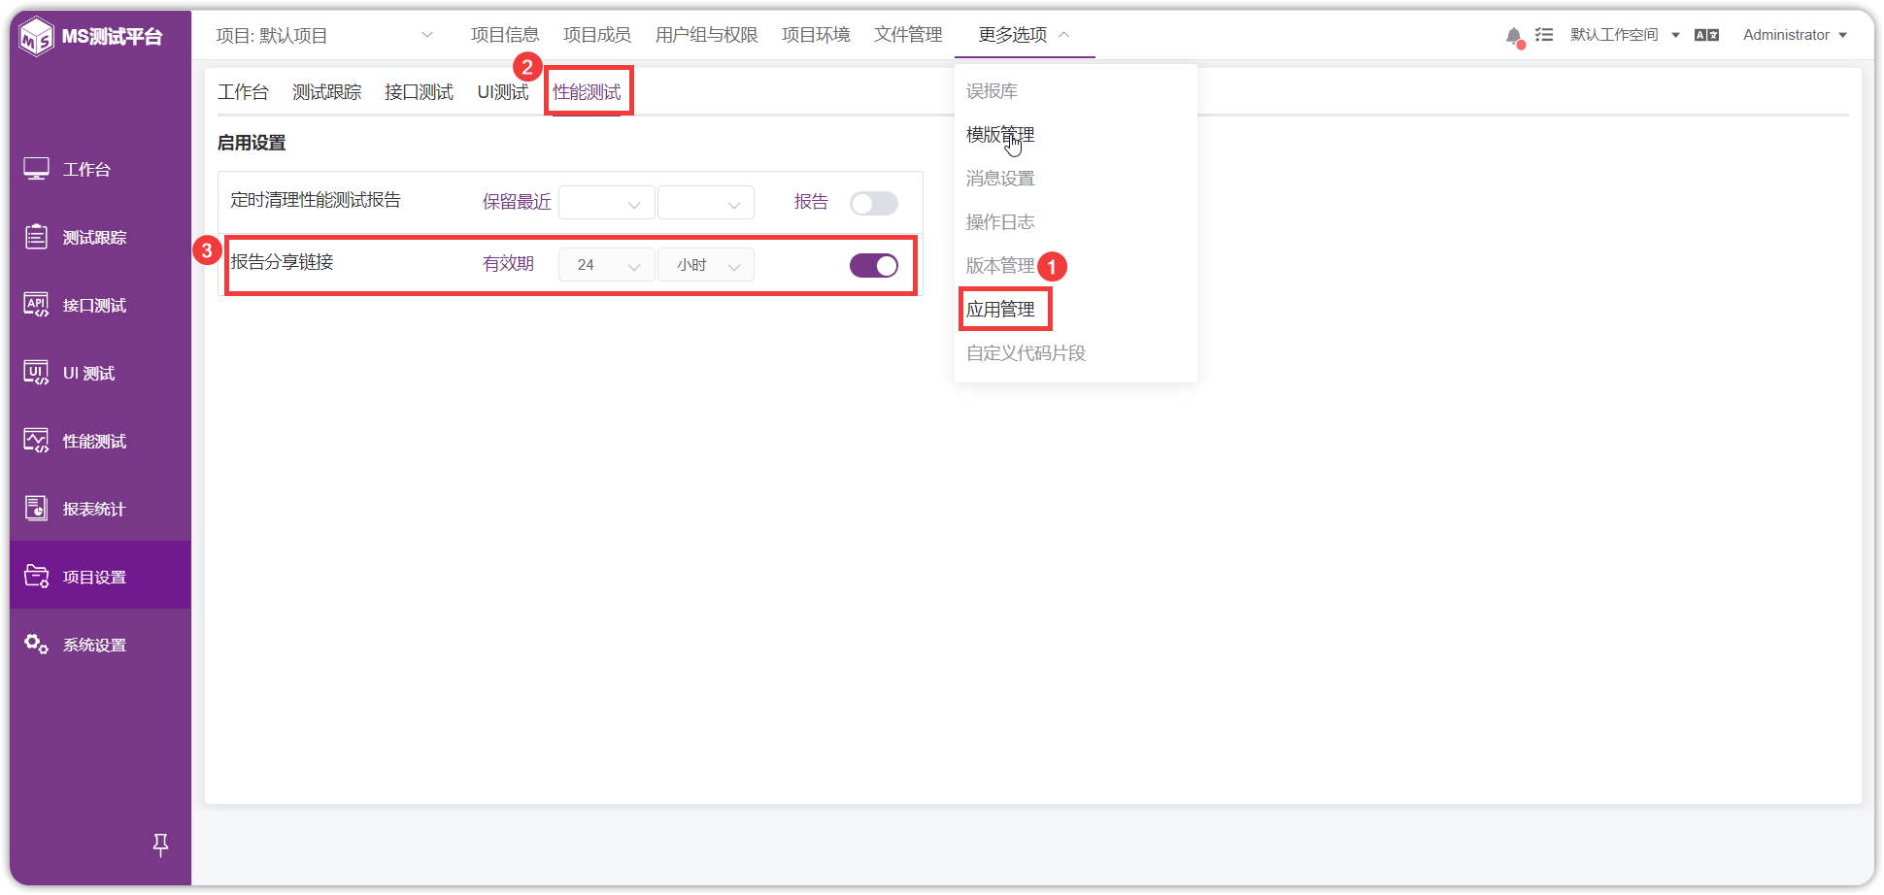The image size is (1884, 895).
Task: Expand the 默认工作空间 dropdown
Action: click(x=1625, y=35)
